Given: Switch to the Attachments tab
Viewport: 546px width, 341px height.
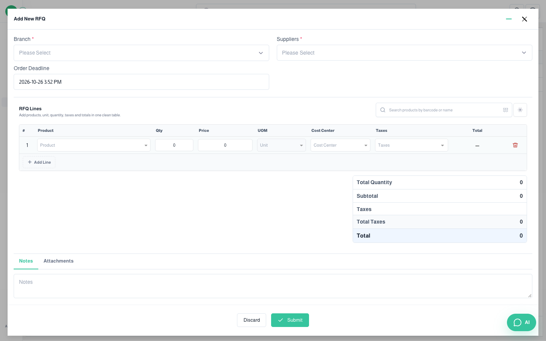Looking at the screenshot, I should point(58,261).
